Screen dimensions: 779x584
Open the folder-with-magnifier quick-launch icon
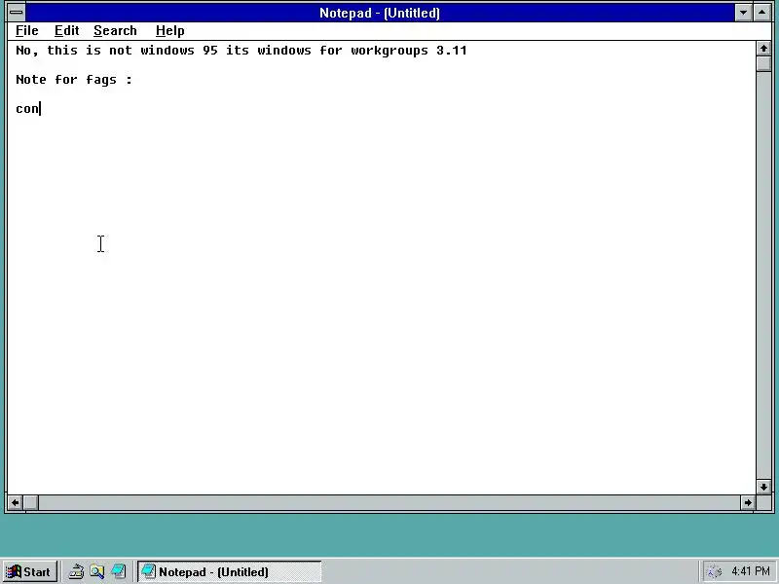(96, 571)
